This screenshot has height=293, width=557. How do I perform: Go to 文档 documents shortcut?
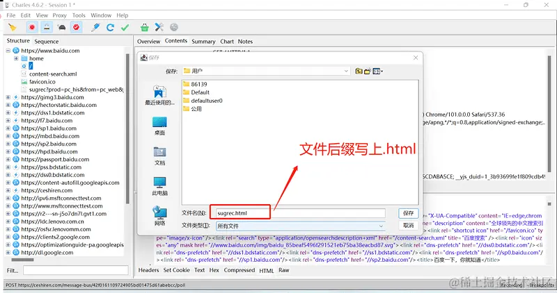pos(159,156)
